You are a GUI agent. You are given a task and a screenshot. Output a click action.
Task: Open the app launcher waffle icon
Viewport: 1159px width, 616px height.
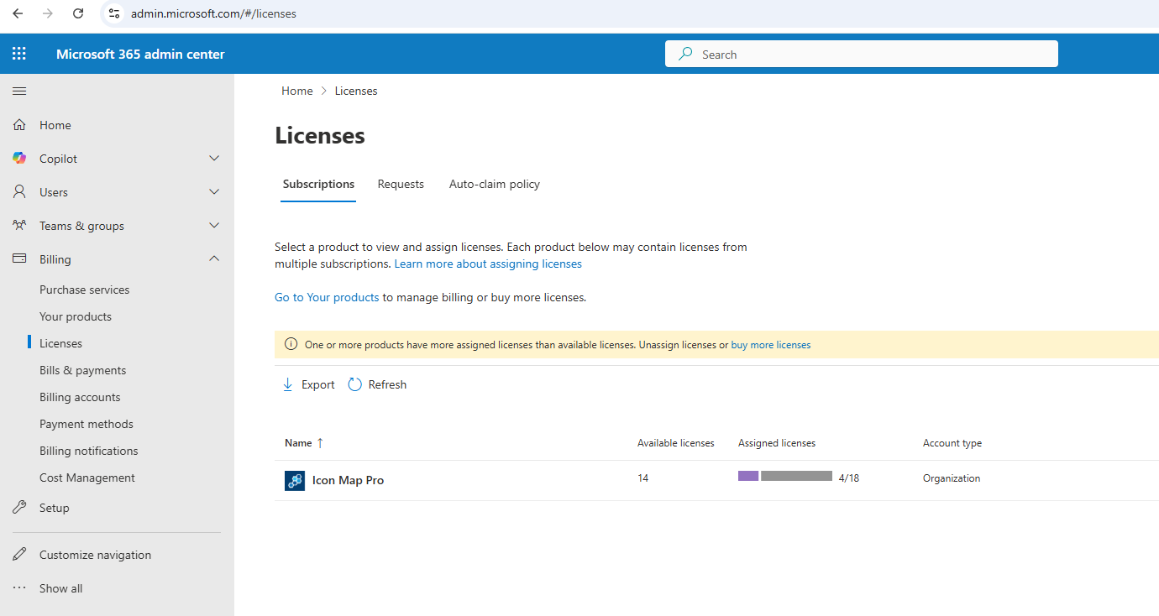click(x=19, y=54)
